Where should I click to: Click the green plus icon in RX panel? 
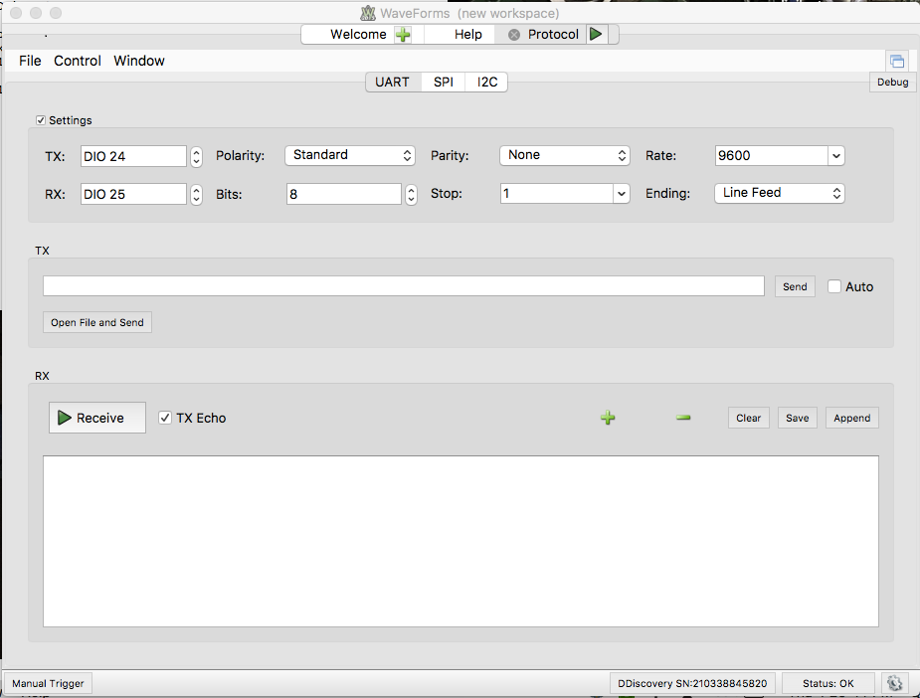tap(608, 418)
